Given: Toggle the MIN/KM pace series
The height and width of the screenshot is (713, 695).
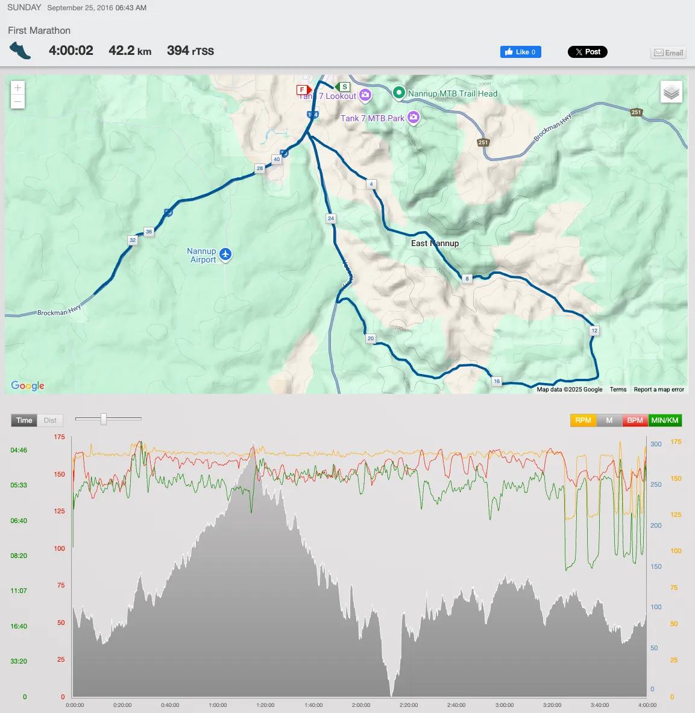Looking at the screenshot, I should (x=665, y=420).
